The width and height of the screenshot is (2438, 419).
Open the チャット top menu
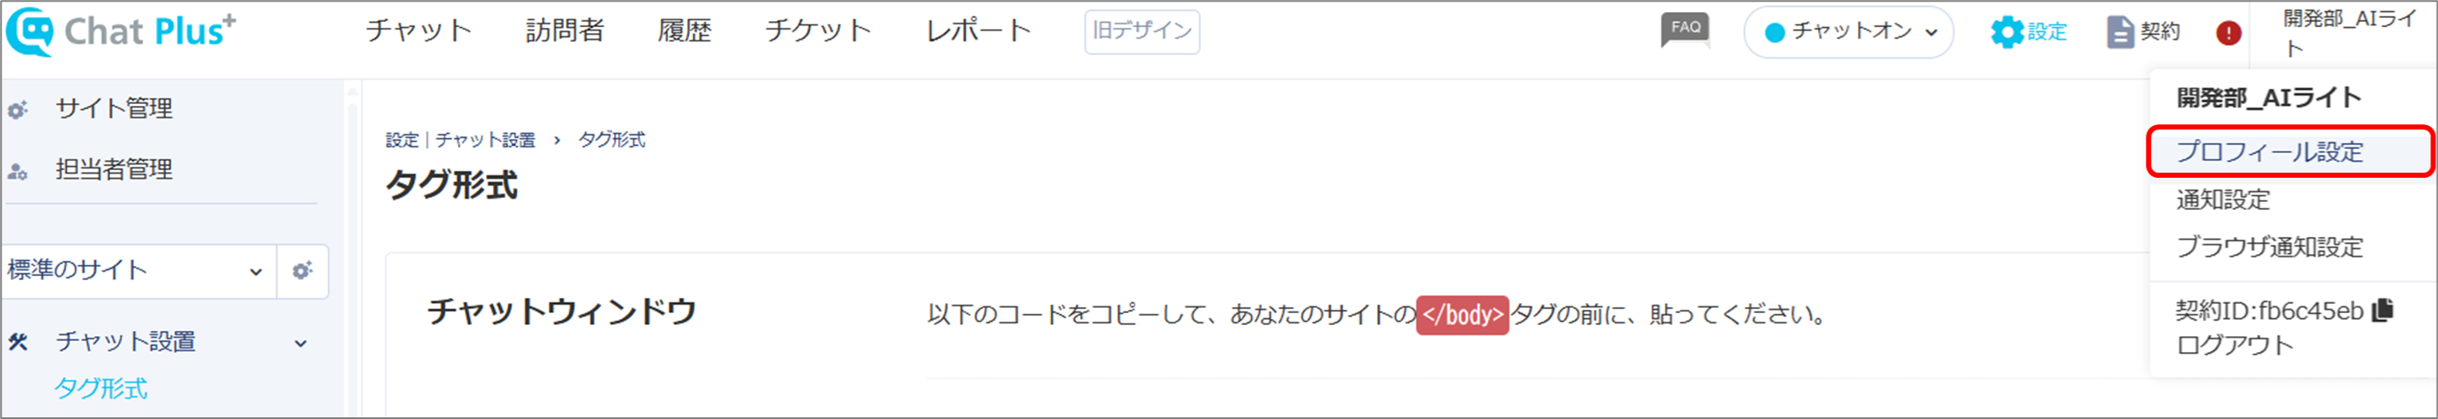click(419, 30)
